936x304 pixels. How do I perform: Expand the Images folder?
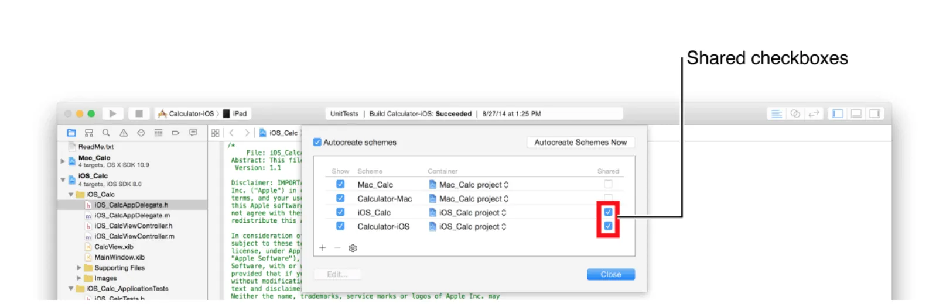tap(79, 278)
